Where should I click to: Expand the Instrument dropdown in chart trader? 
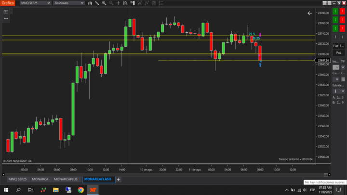coord(336,67)
